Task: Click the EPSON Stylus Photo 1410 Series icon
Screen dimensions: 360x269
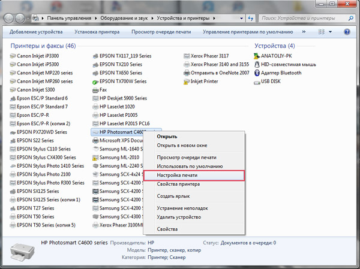Action: point(13,166)
